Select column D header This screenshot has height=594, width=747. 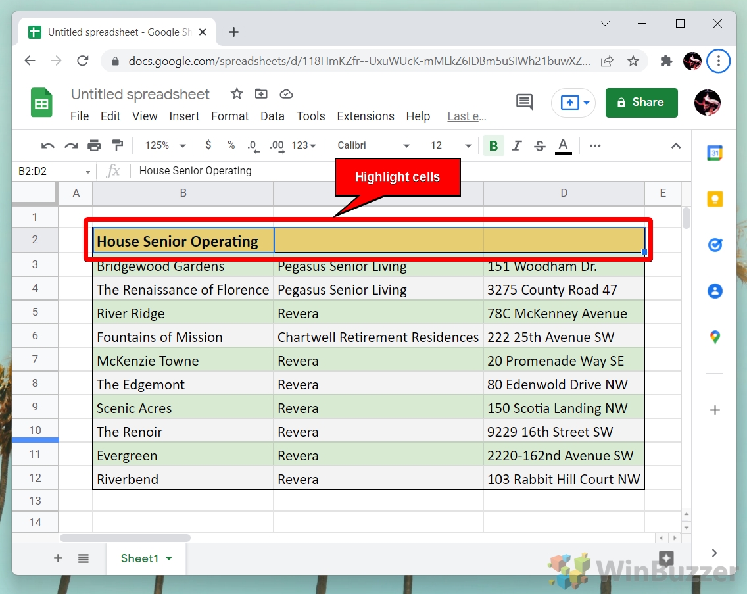coord(564,193)
